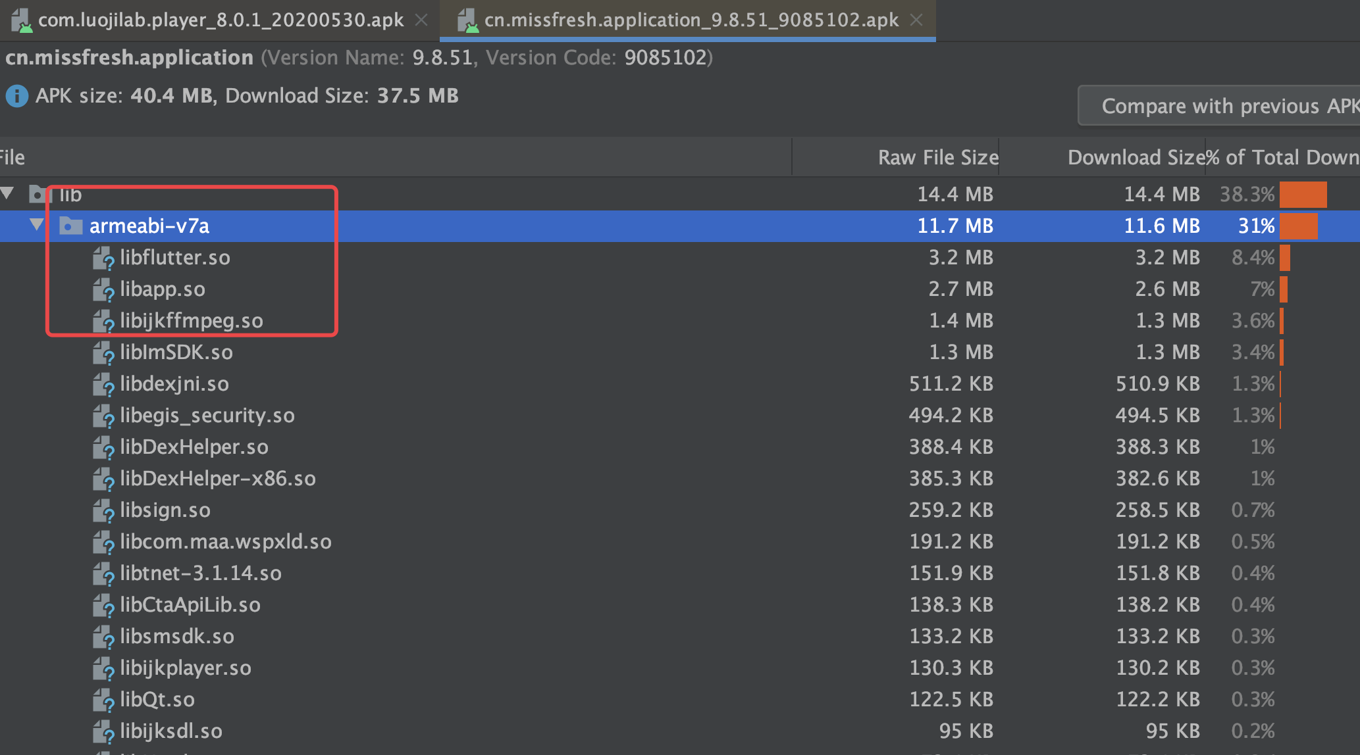1360x755 pixels.
Task: Click the libijkffmpeg.so file icon
Action: pyautogui.click(x=103, y=321)
